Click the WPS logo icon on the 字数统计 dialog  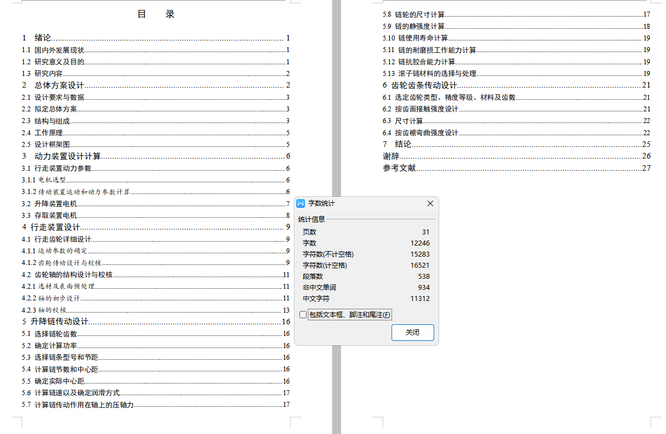pos(301,203)
